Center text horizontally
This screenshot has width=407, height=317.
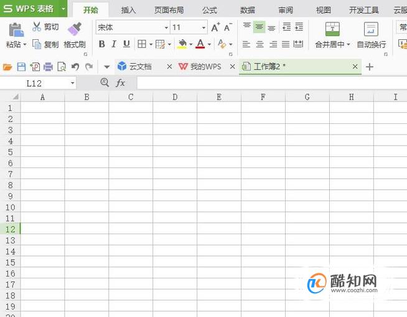tap(260, 44)
